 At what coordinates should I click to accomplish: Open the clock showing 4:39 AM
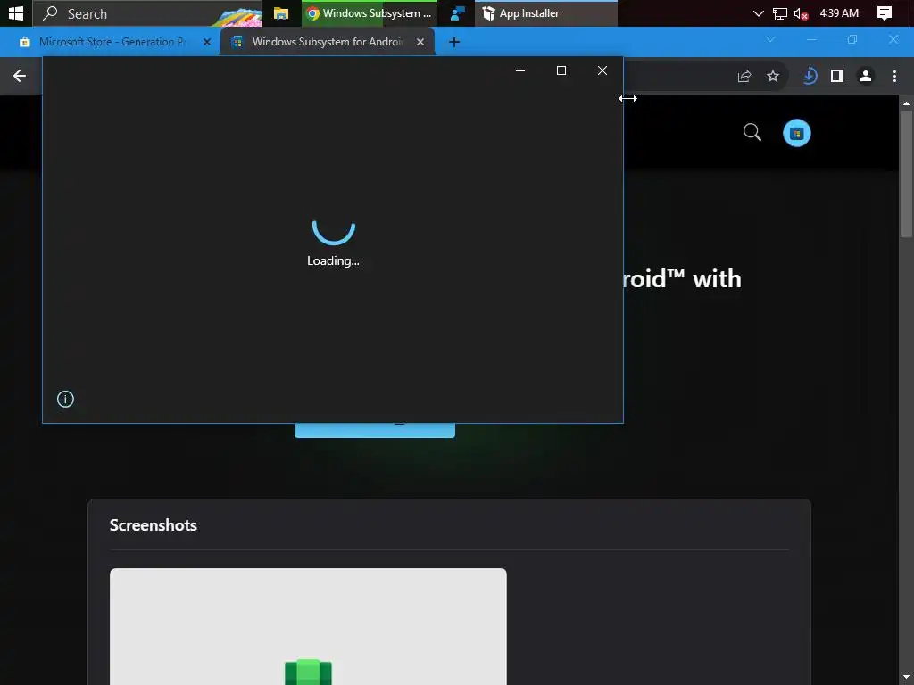point(839,12)
